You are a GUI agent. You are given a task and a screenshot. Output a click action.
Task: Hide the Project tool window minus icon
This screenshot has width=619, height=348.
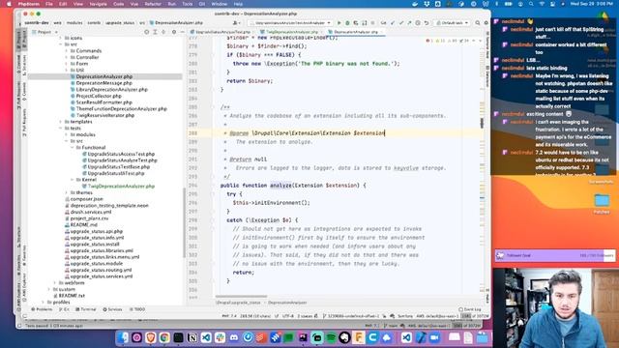[x=182, y=32]
